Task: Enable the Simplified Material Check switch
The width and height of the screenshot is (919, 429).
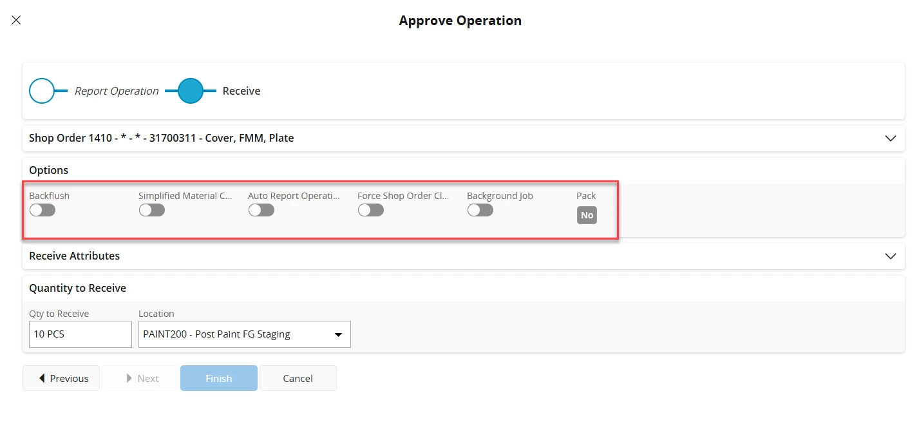Action: (152, 210)
